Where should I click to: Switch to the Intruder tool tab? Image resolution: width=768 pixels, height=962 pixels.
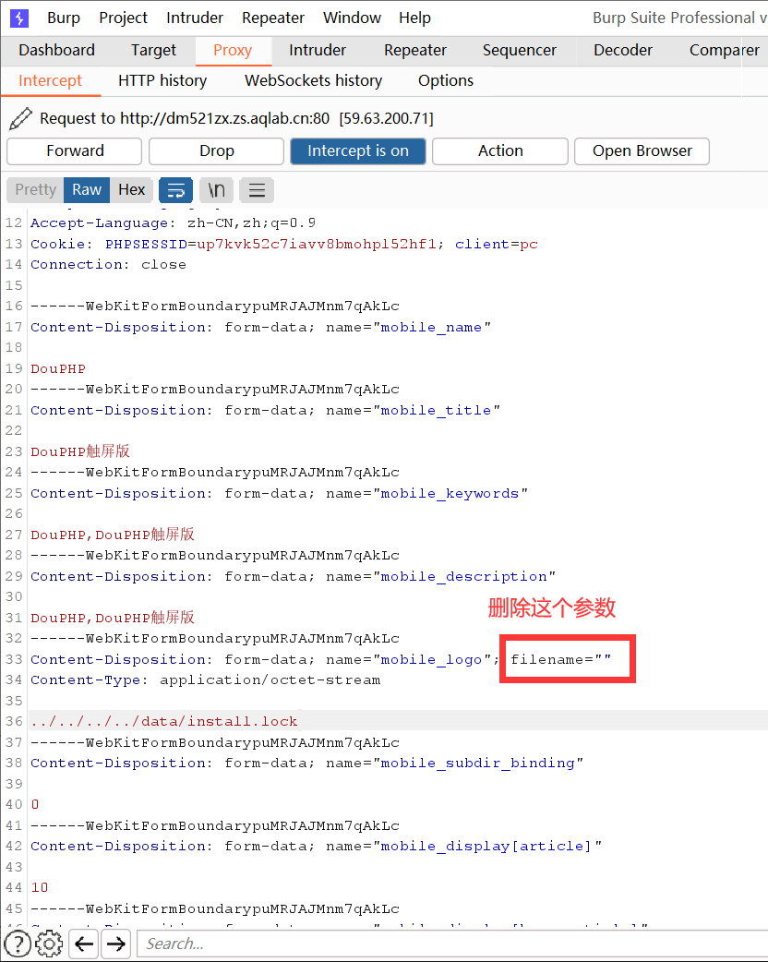pyautogui.click(x=318, y=50)
